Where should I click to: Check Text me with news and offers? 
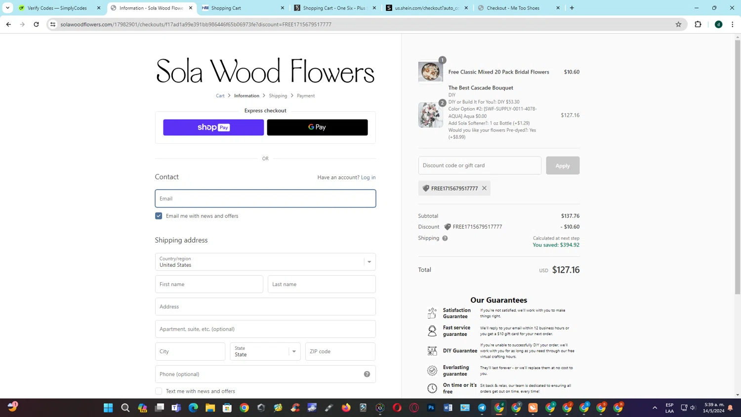[x=159, y=391]
